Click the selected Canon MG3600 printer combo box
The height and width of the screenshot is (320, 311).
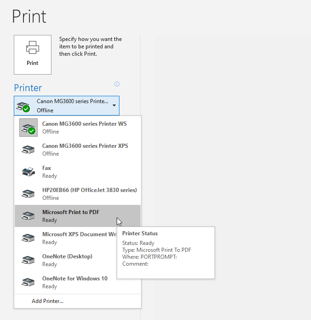click(67, 106)
